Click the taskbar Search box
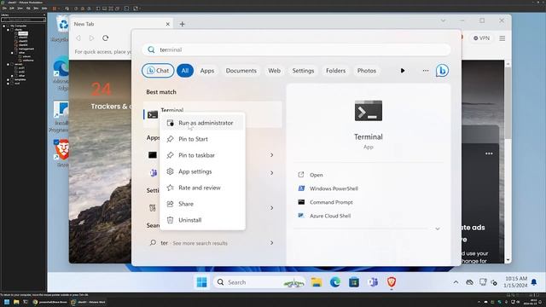This screenshot has height=307, width=546. tap(259, 282)
